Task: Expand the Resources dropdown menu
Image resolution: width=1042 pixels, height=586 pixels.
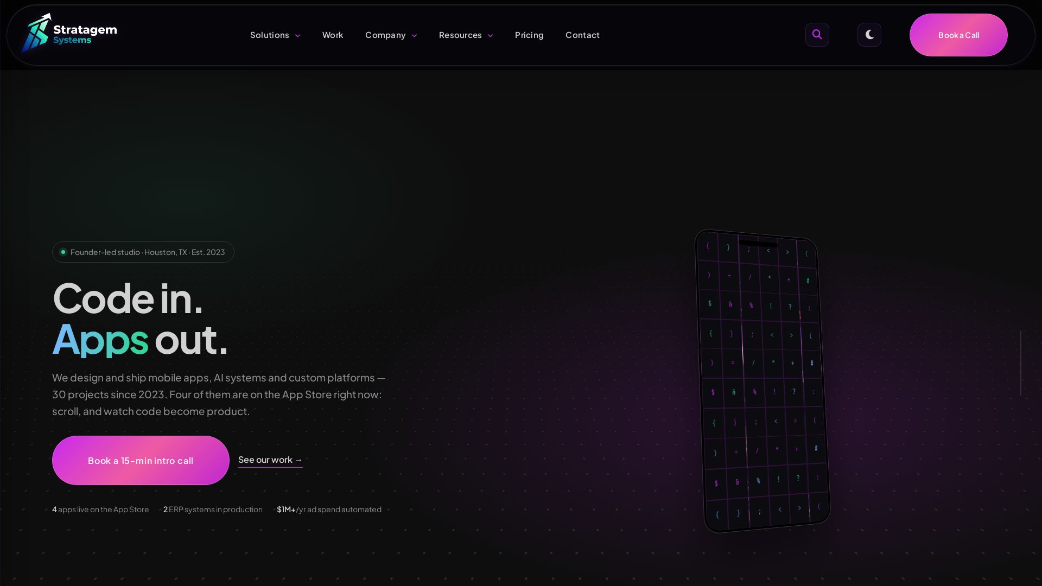Action: pyautogui.click(x=466, y=35)
